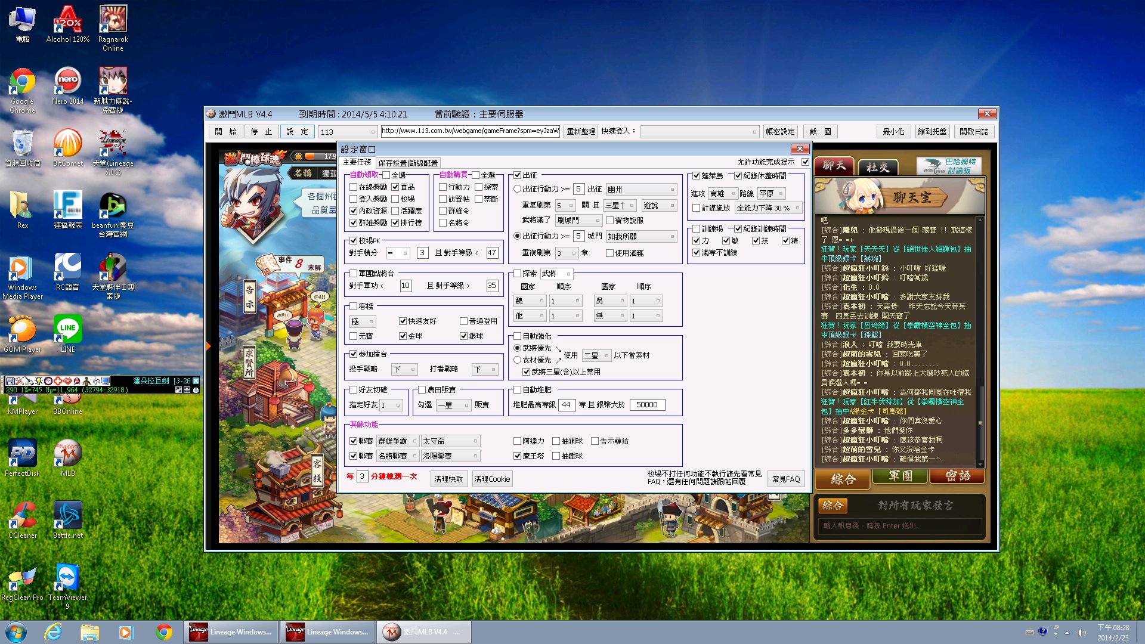This screenshot has height=644, width=1145.
Task: Open the RC語音 desktop shortcut
Action: (x=68, y=272)
